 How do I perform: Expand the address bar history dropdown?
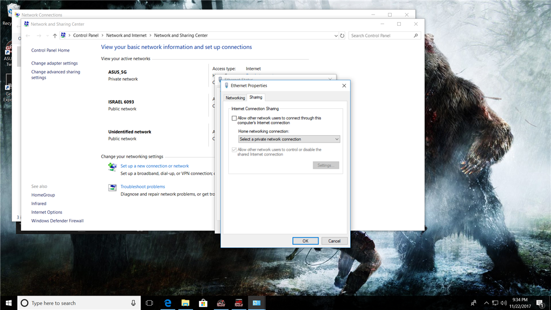[x=336, y=36]
